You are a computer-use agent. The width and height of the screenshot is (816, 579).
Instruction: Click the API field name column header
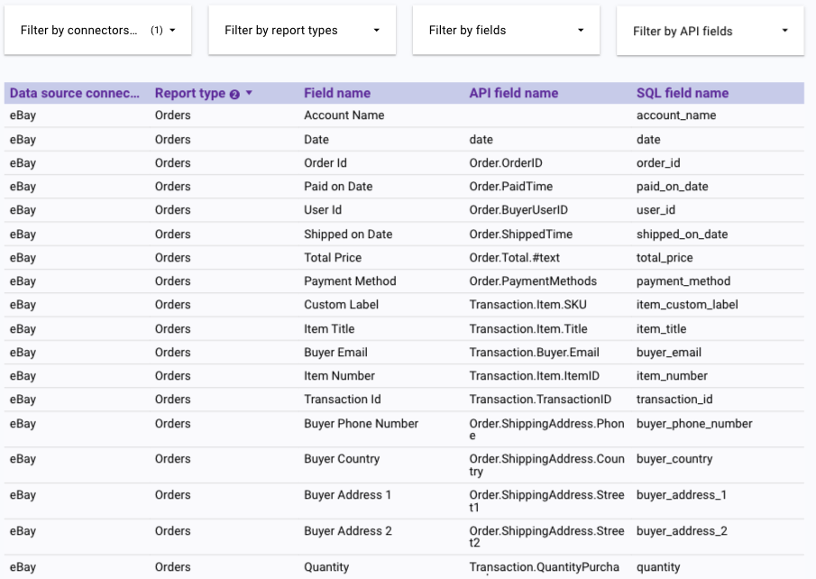pos(510,93)
